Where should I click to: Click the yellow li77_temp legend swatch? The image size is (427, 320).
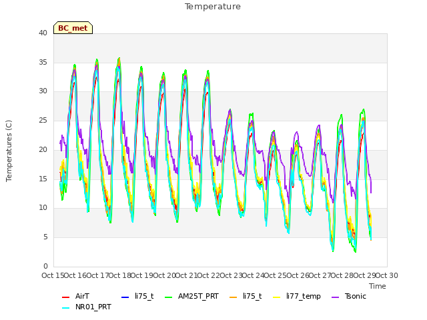(x=277, y=297)
